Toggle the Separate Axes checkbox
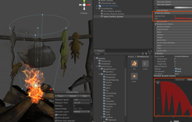 pos(175,16)
